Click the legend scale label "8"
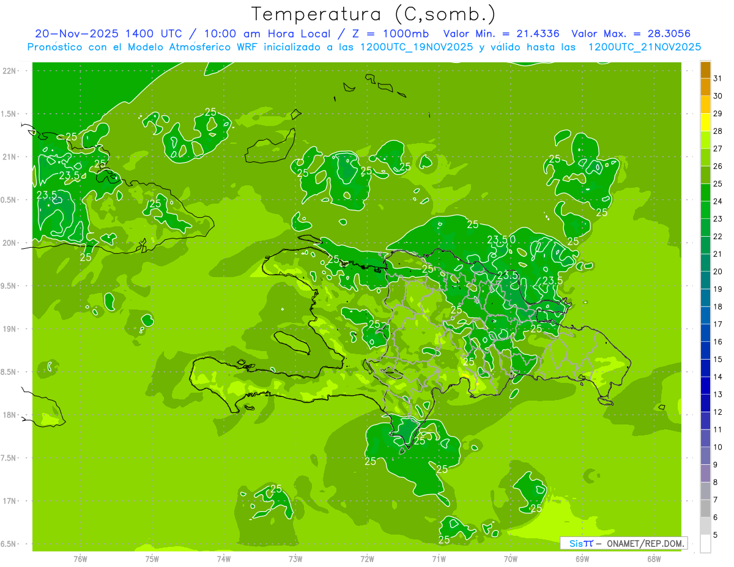This screenshot has height=567, width=734. 716,482
